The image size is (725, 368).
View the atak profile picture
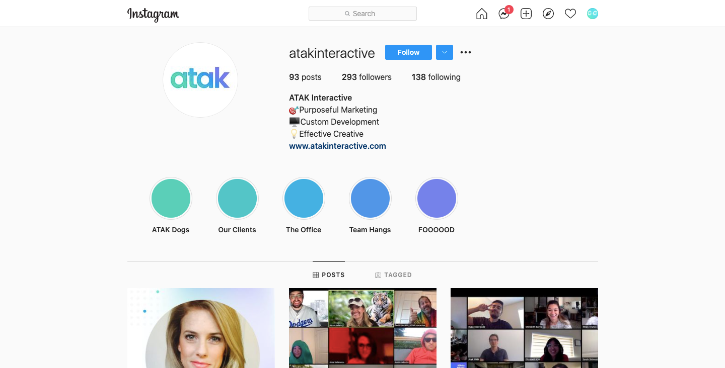pyautogui.click(x=200, y=80)
